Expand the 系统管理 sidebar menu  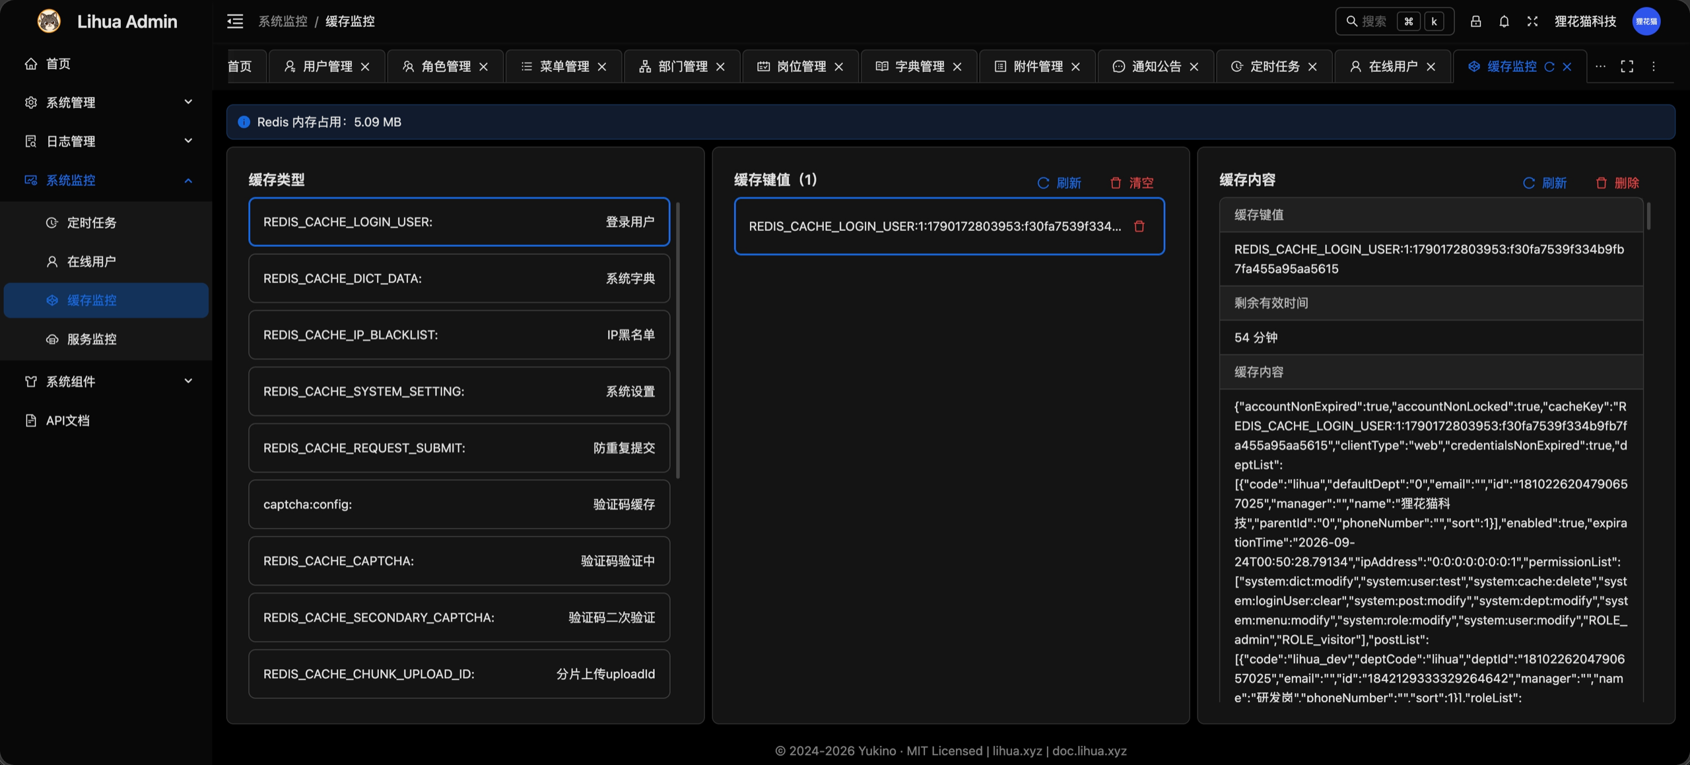(106, 102)
